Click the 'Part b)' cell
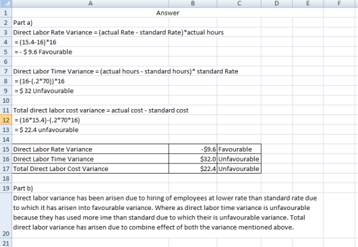 coord(90,188)
